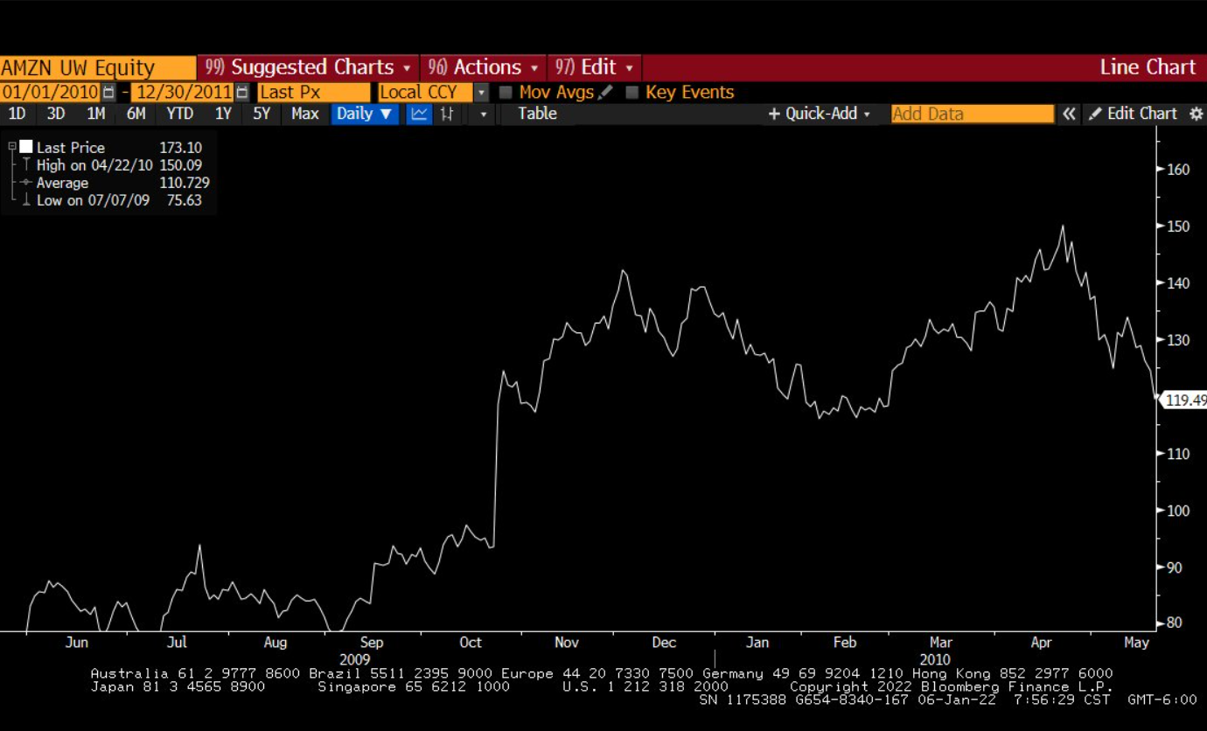Select the YTD time range
1207x731 pixels.
tap(179, 114)
